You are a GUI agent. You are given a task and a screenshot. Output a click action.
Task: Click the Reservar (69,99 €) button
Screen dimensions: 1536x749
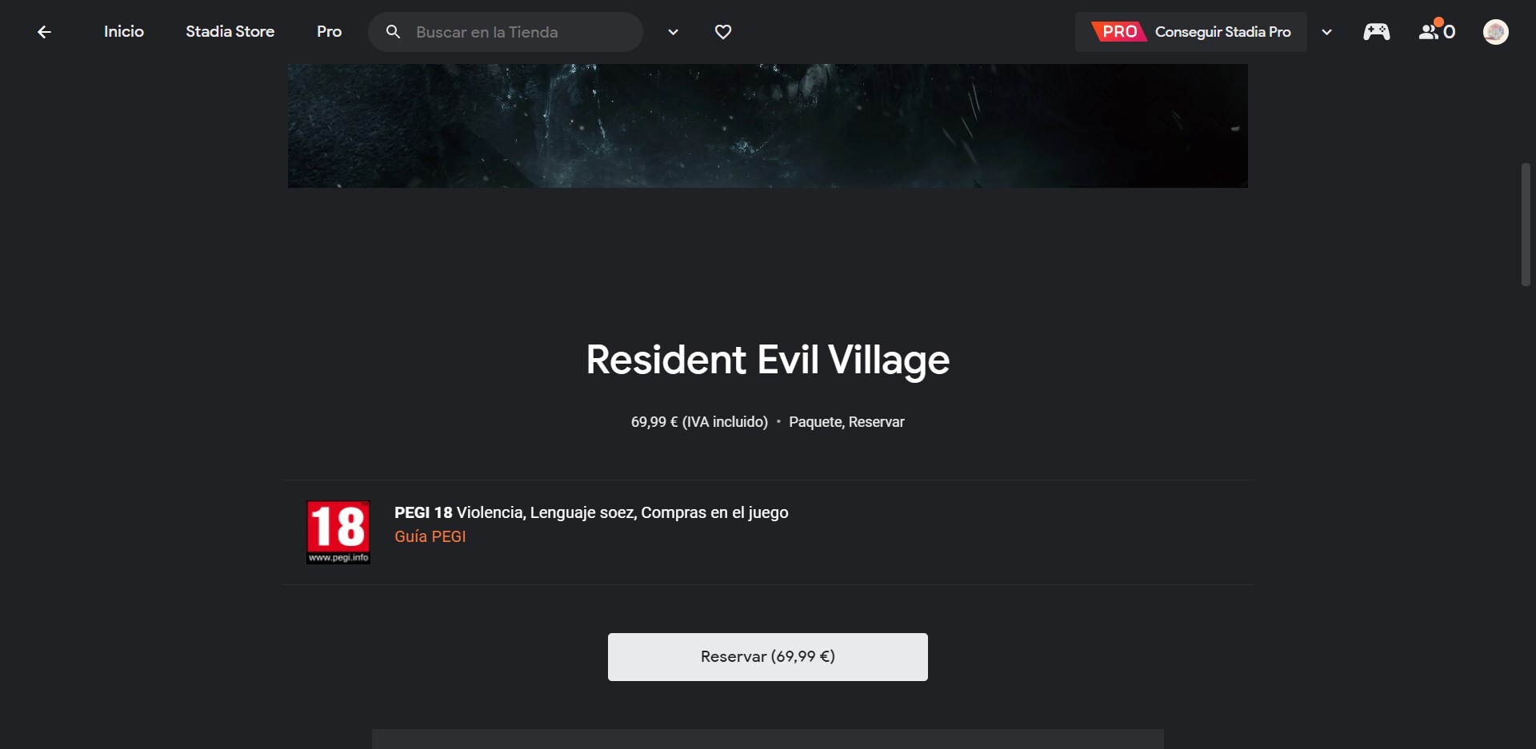coord(768,657)
